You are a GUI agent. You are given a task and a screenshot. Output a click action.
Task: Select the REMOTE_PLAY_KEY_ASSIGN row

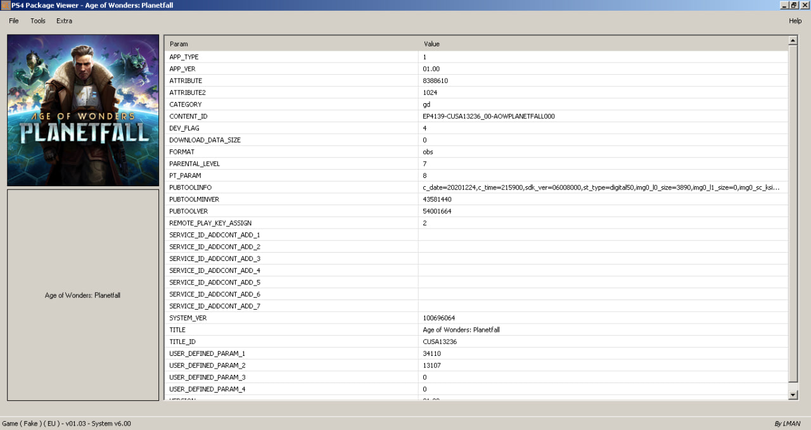476,223
